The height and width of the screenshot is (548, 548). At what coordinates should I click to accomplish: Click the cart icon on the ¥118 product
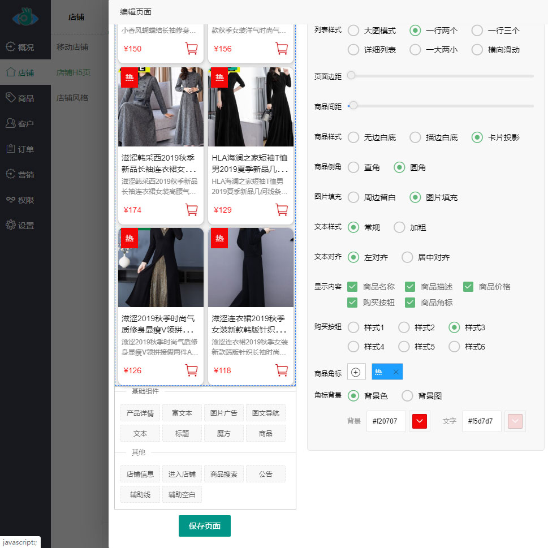click(x=282, y=370)
